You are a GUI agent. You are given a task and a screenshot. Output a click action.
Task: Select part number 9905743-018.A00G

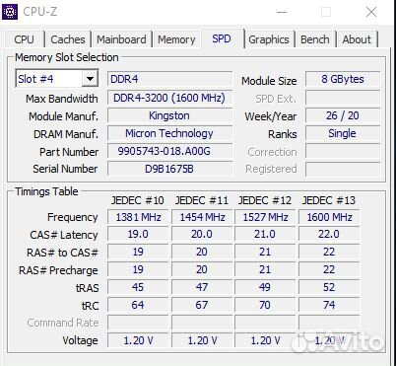tap(169, 151)
